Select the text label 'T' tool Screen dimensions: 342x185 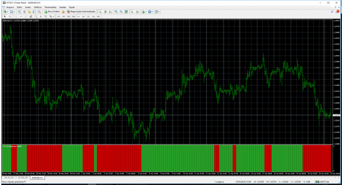(x=46, y=17)
